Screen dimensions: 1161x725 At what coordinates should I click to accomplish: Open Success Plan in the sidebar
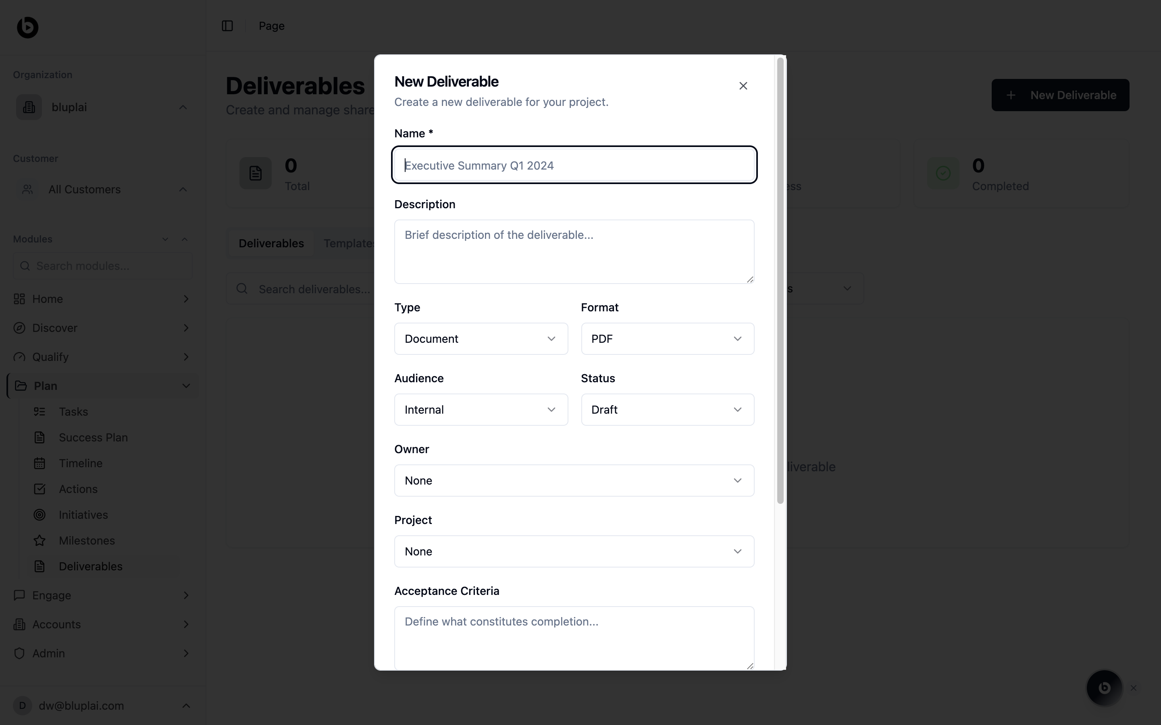[x=93, y=437]
